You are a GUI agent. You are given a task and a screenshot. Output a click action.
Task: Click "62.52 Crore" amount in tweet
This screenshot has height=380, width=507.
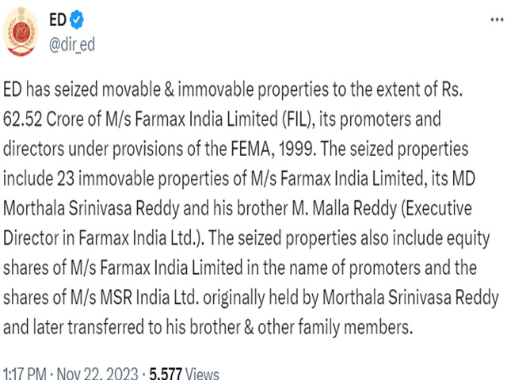click(48, 119)
